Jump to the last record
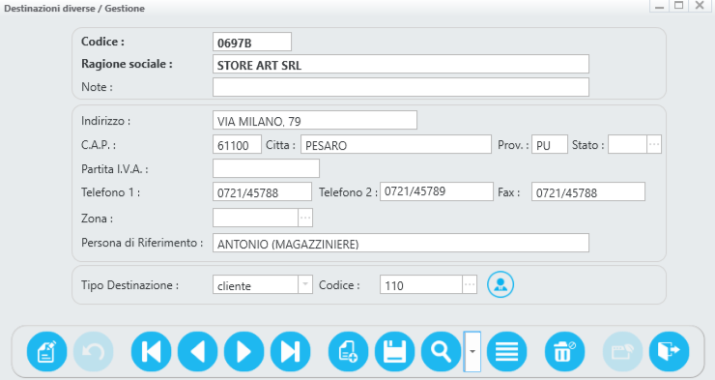Image resolution: width=715 pixels, height=380 pixels. pyautogui.click(x=291, y=352)
